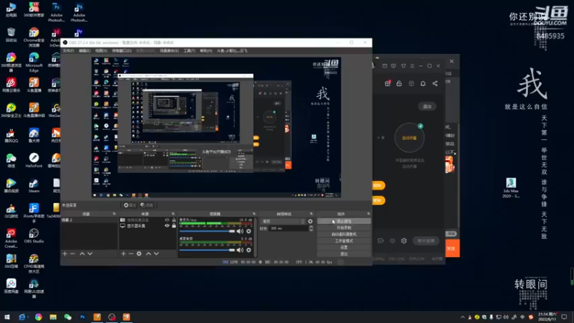Show hidden system tray icons chevron

463,317
